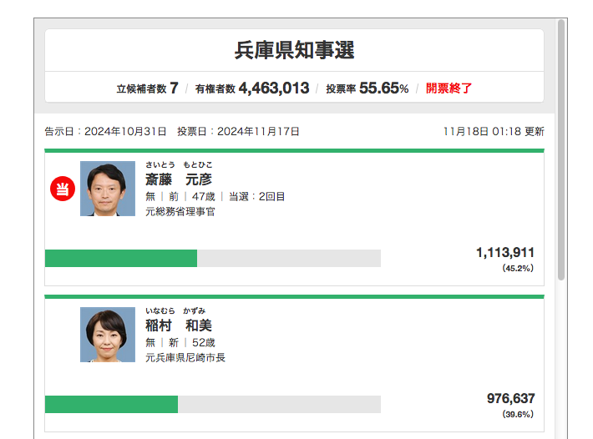Select age 52歳 text

click(x=204, y=342)
